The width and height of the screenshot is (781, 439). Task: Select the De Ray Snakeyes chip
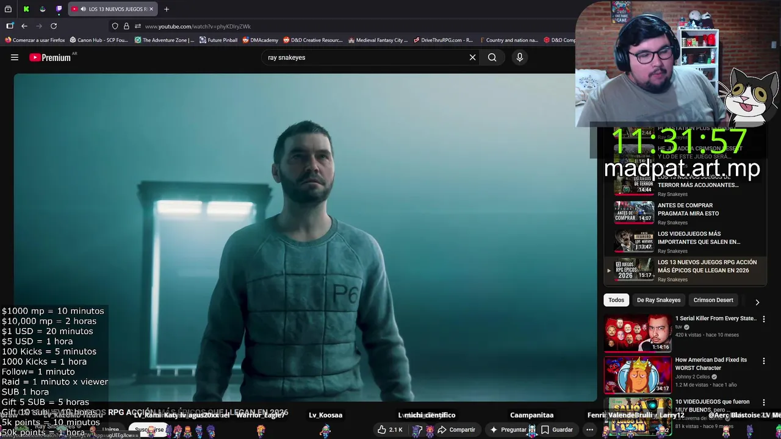coord(658,300)
